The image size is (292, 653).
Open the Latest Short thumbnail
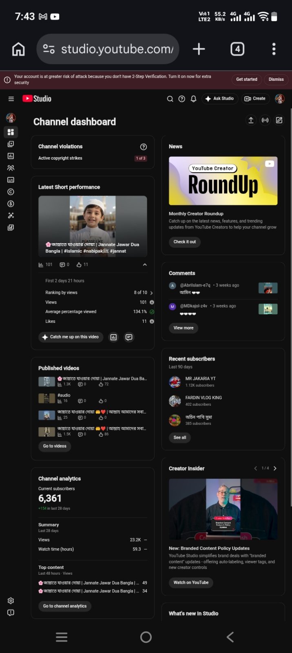point(93,227)
